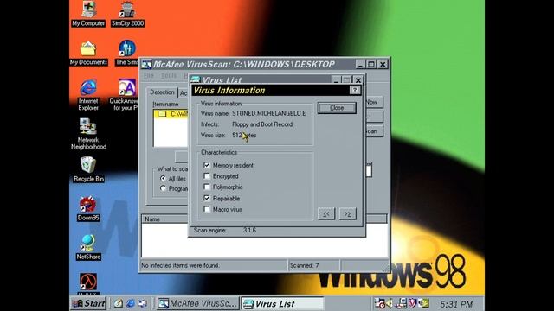Click the 'Floppy and Boot Record' text

(262, 124)
